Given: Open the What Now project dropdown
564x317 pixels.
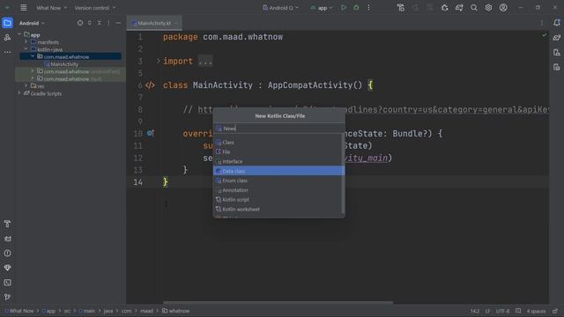Looking at the screenshot, I should pos(51,8).
